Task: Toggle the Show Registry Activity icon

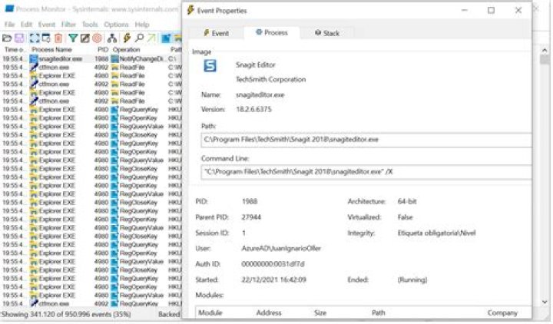Action: 166,38
